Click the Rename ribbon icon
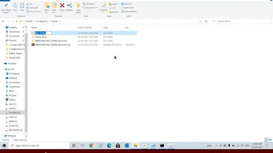 click(69, 6)
